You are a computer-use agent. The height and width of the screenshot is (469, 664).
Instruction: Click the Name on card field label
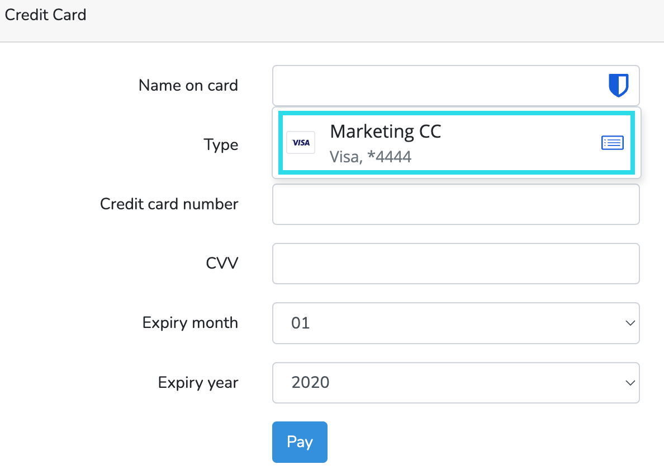[x=188, y=85]
